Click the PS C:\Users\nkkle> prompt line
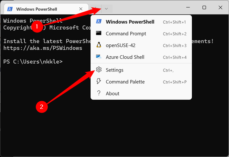Viewport: 229px width, 157px height. click(x=33, y=62)
